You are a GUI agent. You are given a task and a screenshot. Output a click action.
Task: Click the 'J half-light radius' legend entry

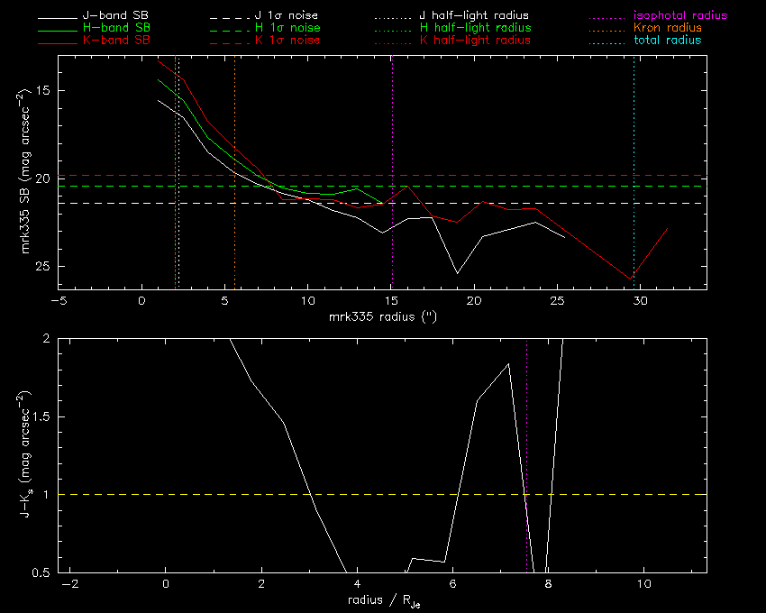tap(474, 16)
